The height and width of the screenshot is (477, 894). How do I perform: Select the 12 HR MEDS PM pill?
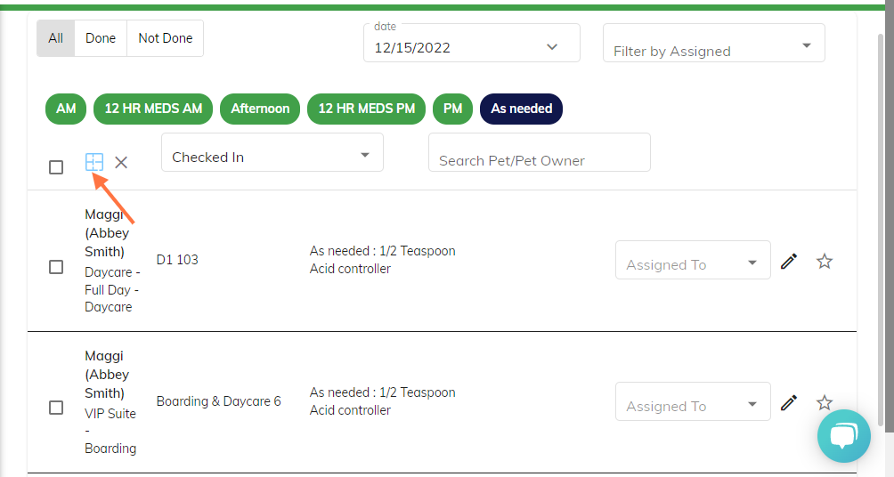click(x=367, y=109)
